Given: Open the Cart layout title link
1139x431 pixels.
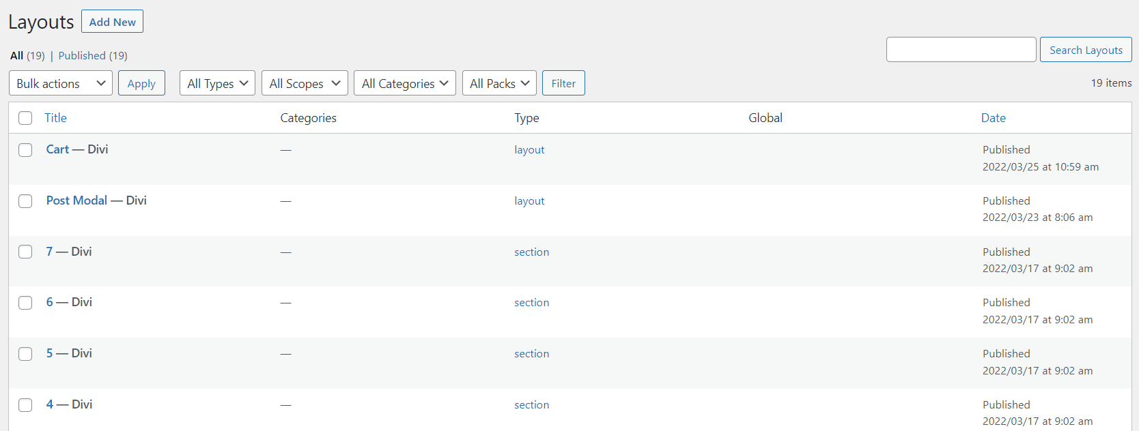Looking at the screenshot, I should pos(58,149).
